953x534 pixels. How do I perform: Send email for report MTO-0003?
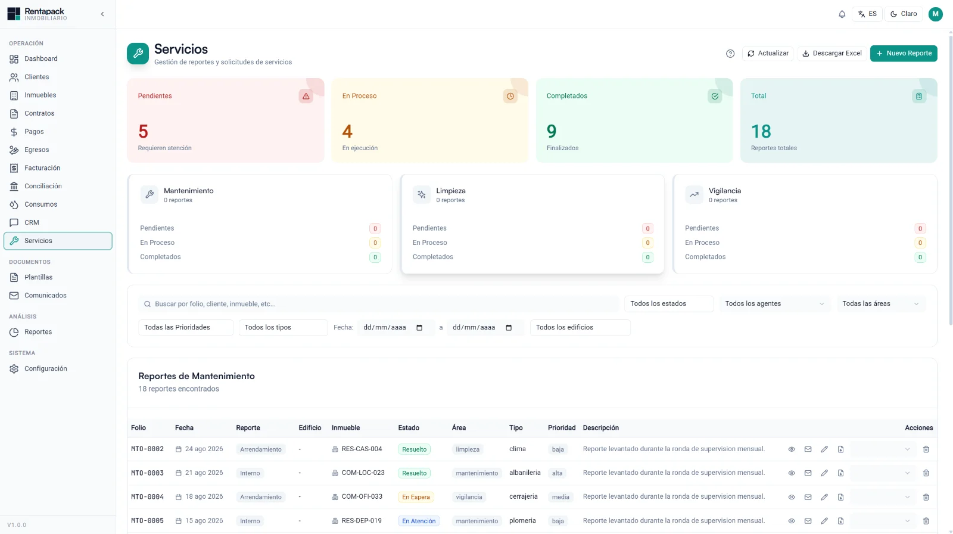808,473
